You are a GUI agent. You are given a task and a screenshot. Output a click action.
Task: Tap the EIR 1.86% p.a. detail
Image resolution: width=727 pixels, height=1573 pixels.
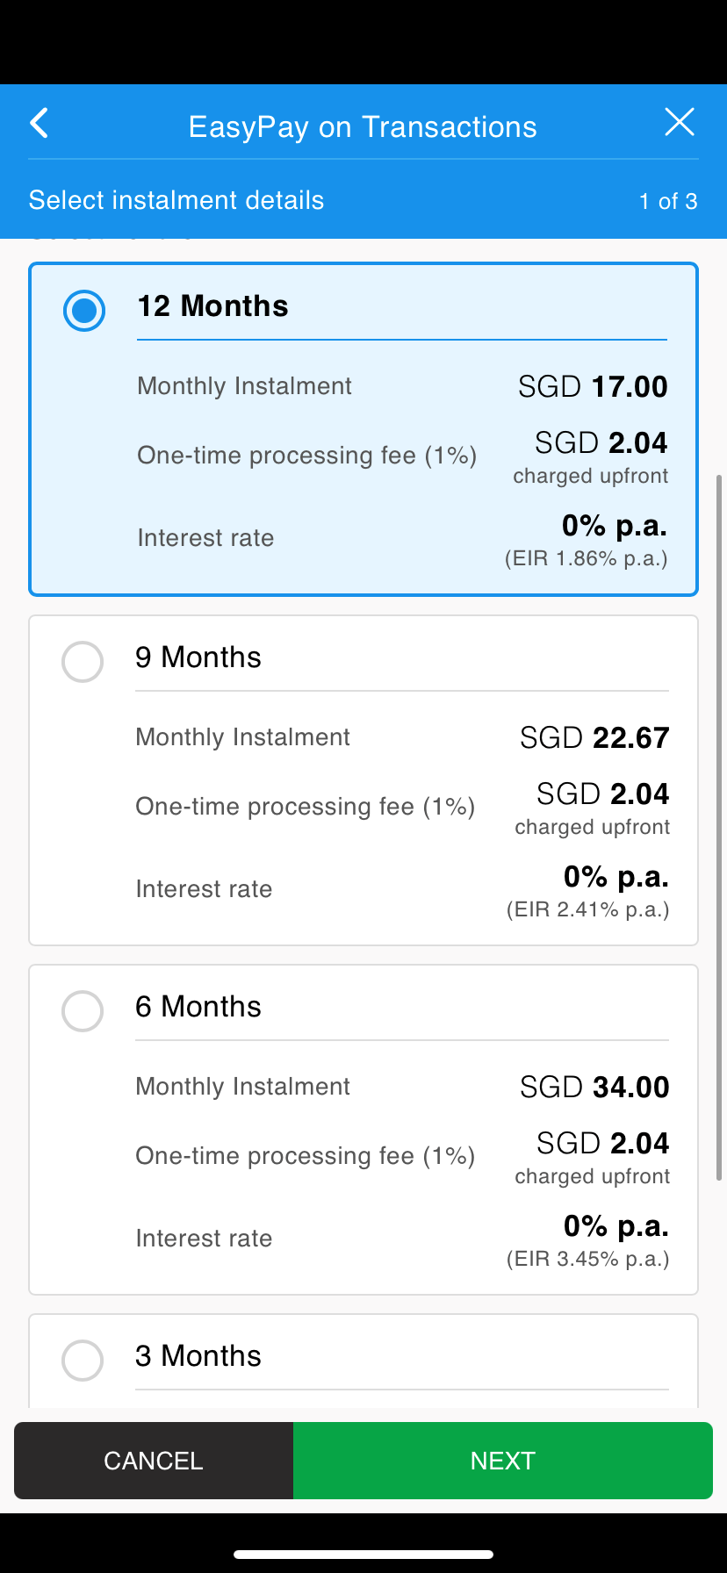587,557
